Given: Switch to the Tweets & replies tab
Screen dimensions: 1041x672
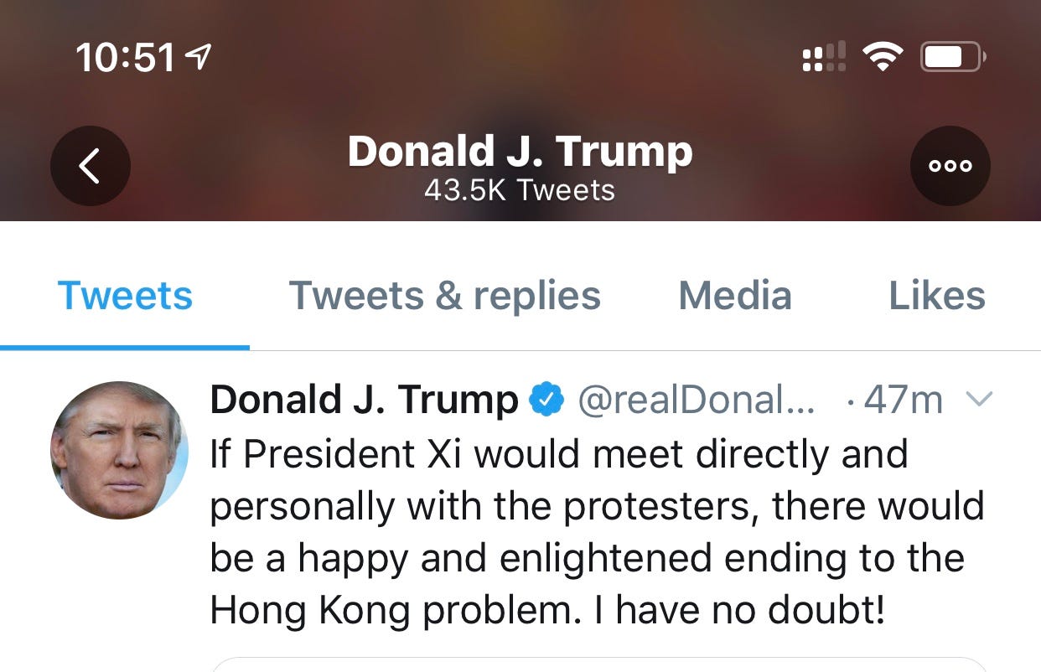Looking at the screenshot, I should pos(444,296).
